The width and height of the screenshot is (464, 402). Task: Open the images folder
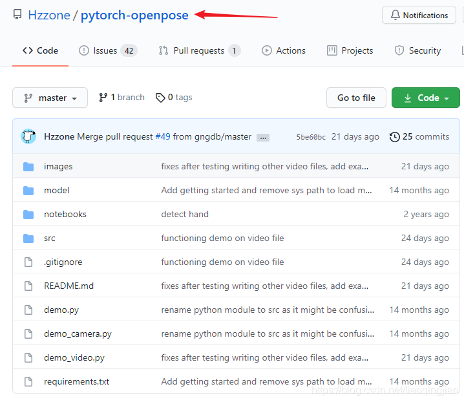(x=58, y=166)
